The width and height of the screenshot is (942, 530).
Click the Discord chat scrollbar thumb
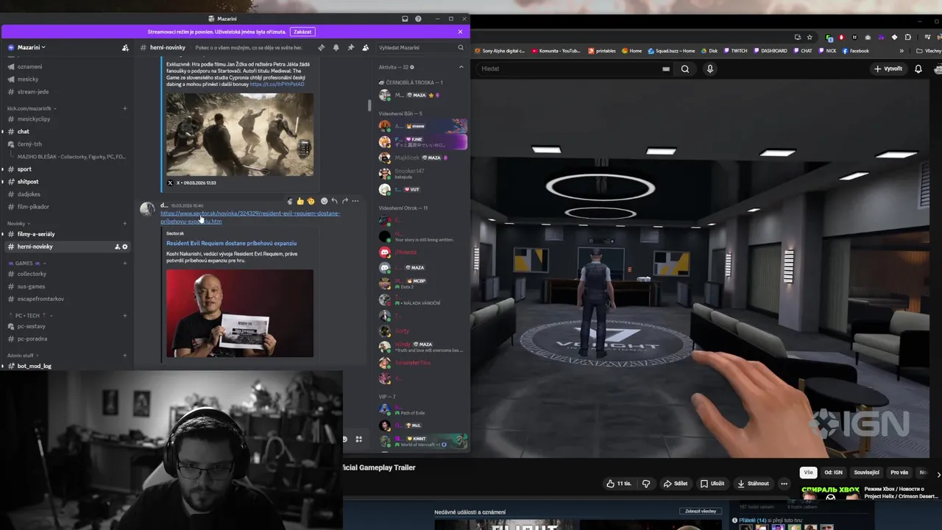tap(369, 105)
